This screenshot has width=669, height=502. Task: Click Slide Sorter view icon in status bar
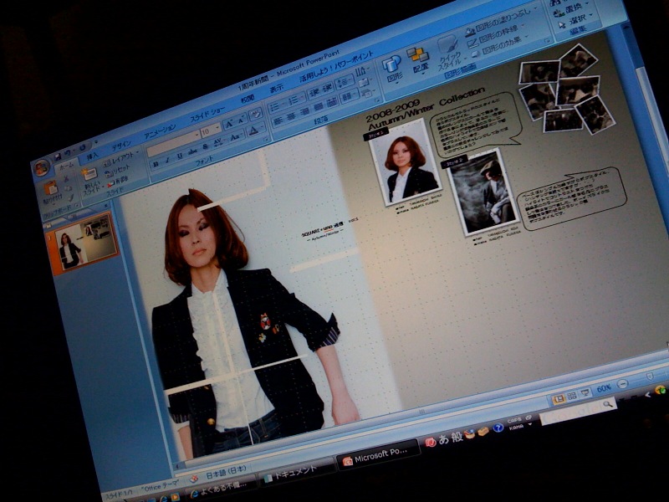tap(572, 396)
